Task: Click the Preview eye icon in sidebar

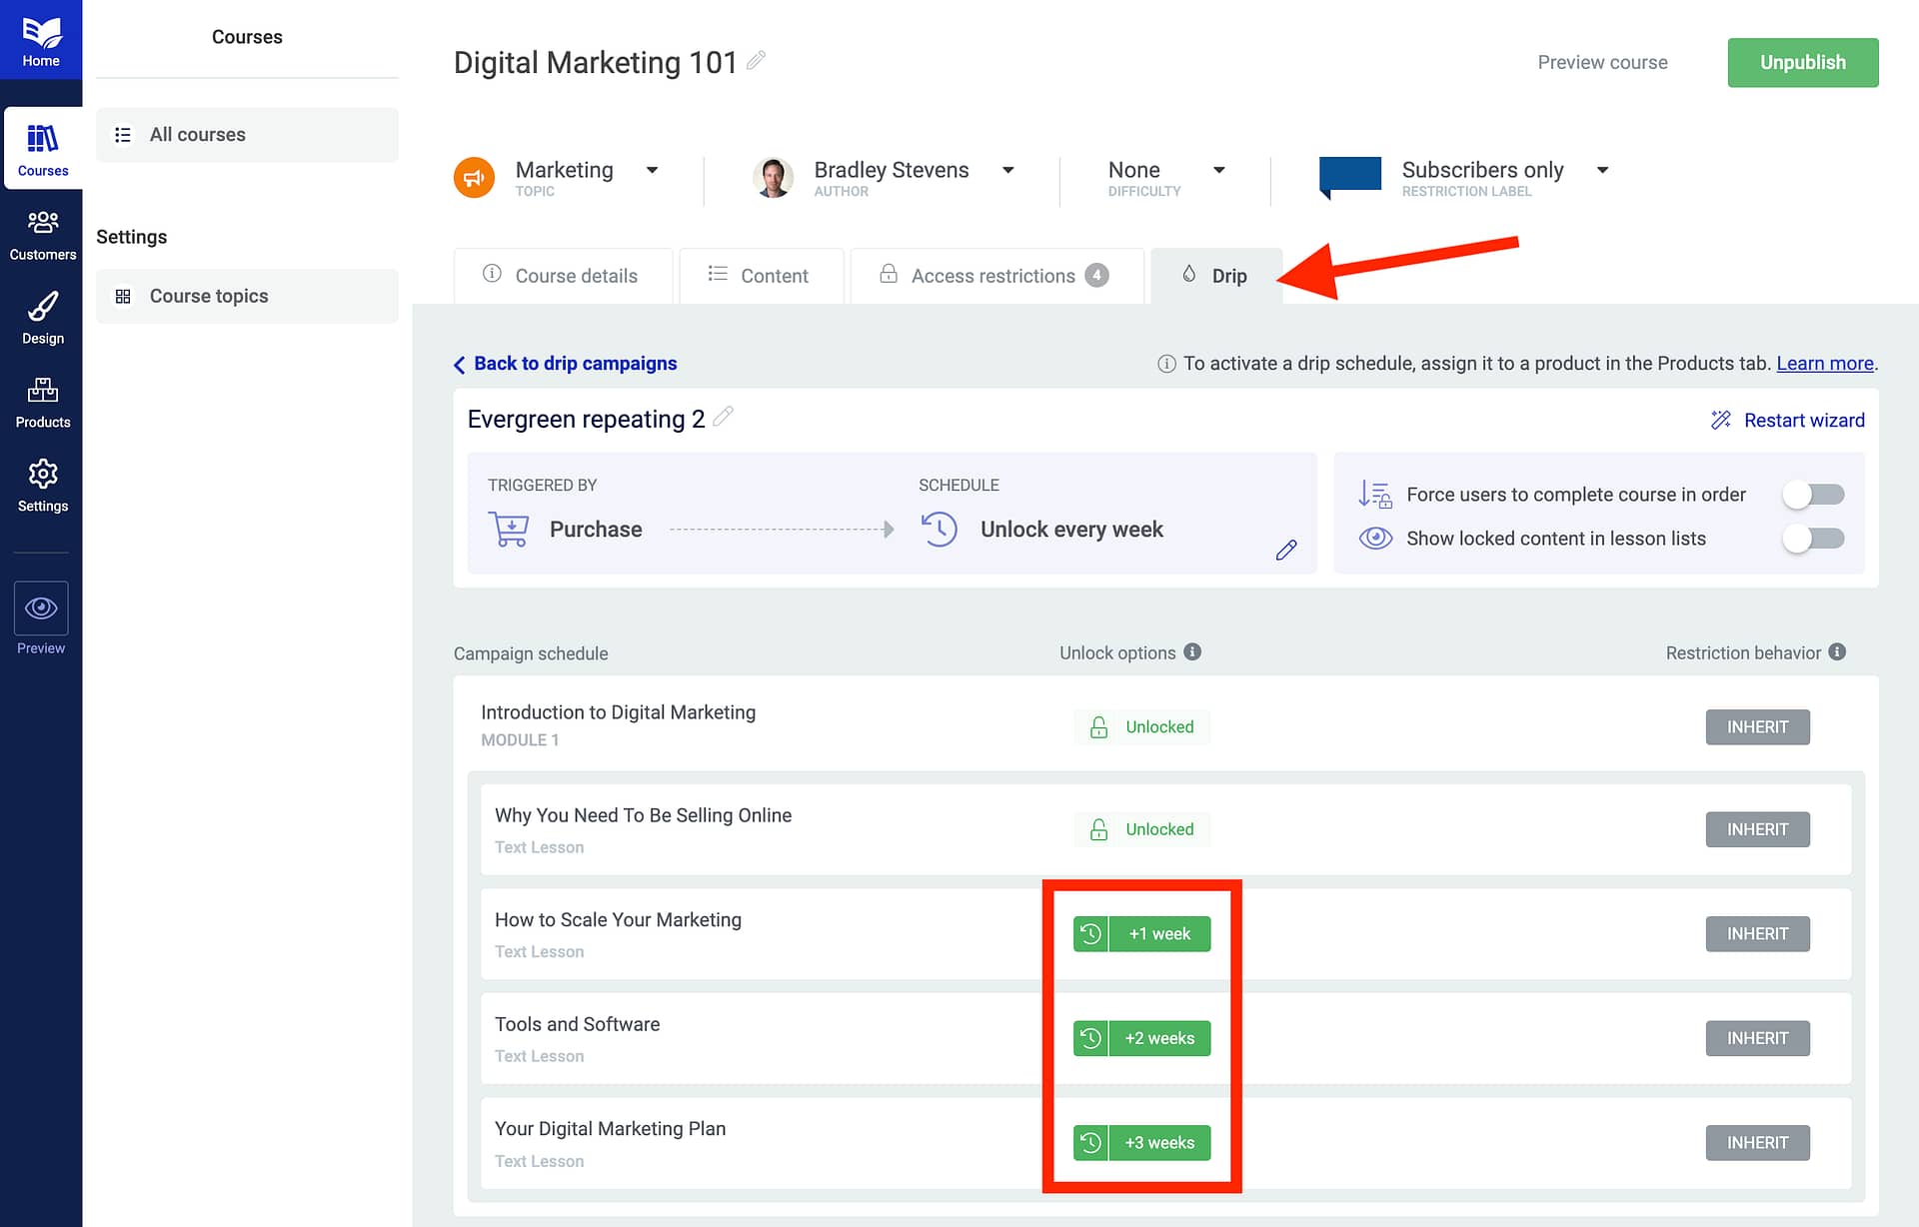Action: (x=41, y=609)
